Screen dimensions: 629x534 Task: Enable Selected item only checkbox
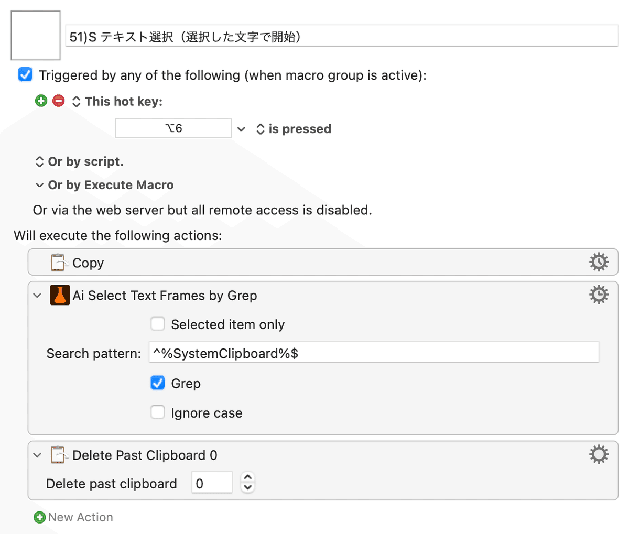point(158,323)
